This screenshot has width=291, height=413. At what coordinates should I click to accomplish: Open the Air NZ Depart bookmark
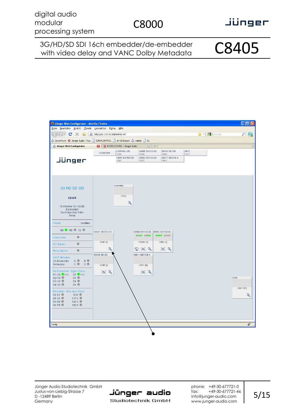tap(121, 141)
